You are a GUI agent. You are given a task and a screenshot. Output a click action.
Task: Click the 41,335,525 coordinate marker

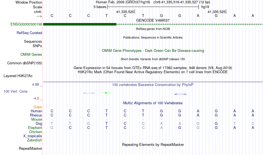point(216,12)
